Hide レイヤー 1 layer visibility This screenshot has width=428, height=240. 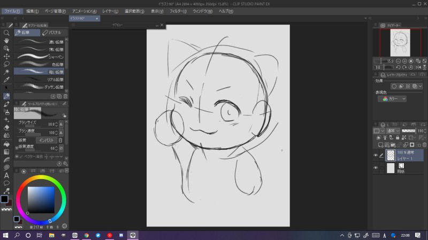[x=376, y=156]
